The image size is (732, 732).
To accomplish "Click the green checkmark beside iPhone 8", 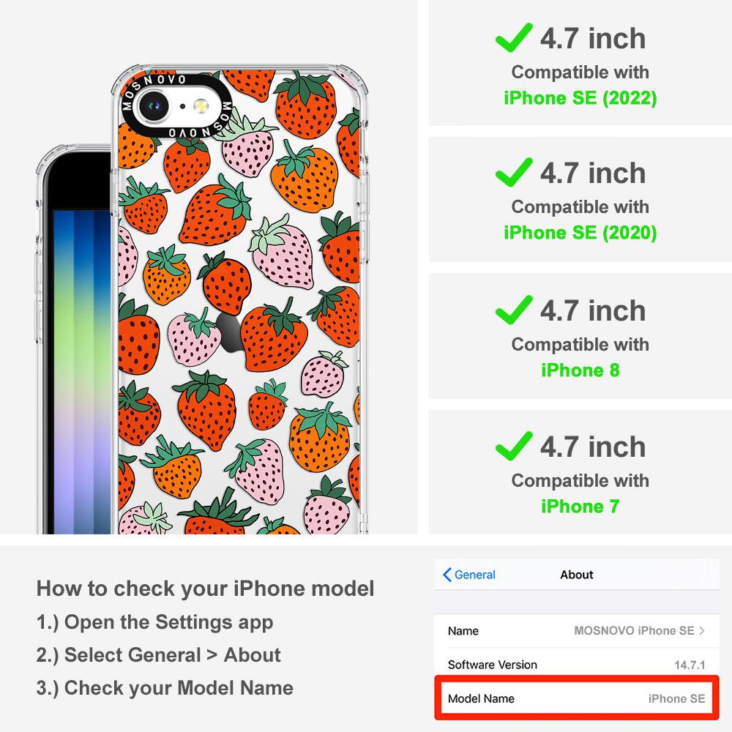I will pos(514,310).
